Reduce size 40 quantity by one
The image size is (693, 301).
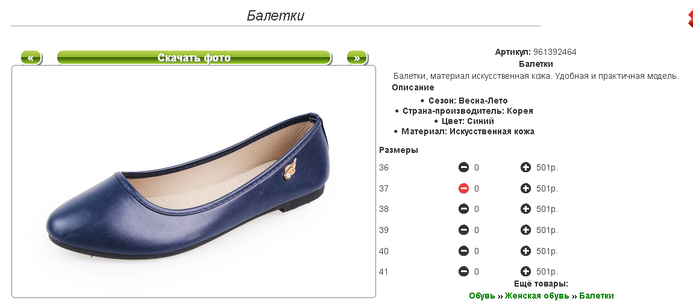[463, 251]
